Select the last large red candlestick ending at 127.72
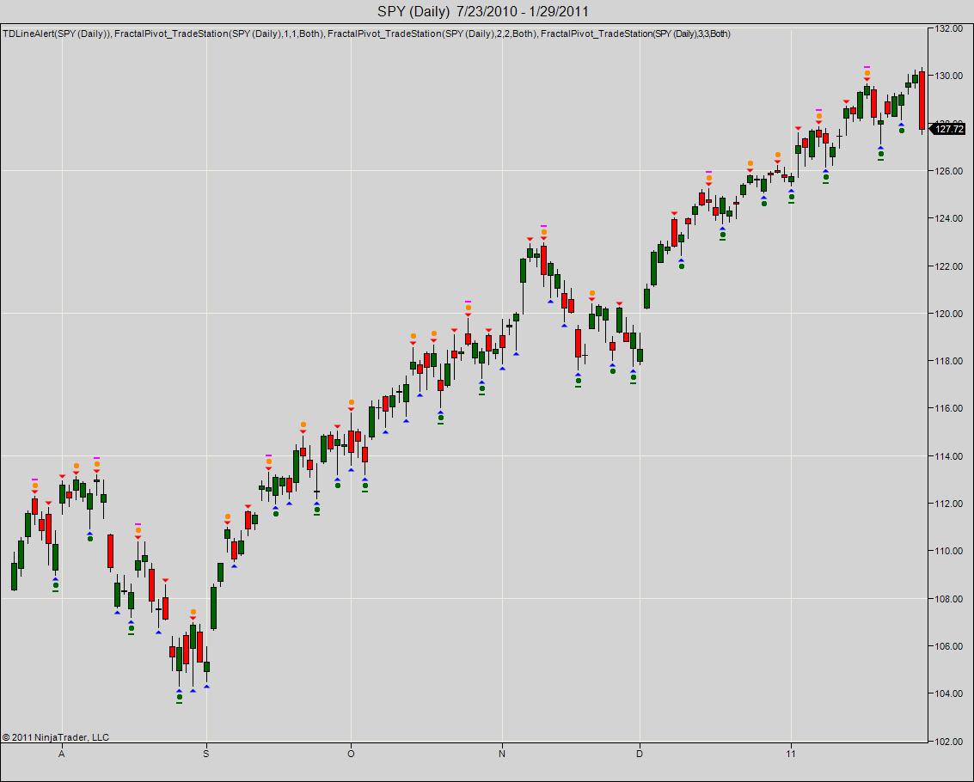974x782 pixels. [x=922, y=101]
